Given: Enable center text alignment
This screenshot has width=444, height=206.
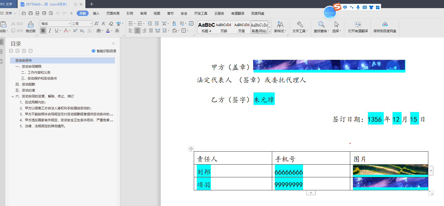Looking at the screenshot, I should pos(137,31).
